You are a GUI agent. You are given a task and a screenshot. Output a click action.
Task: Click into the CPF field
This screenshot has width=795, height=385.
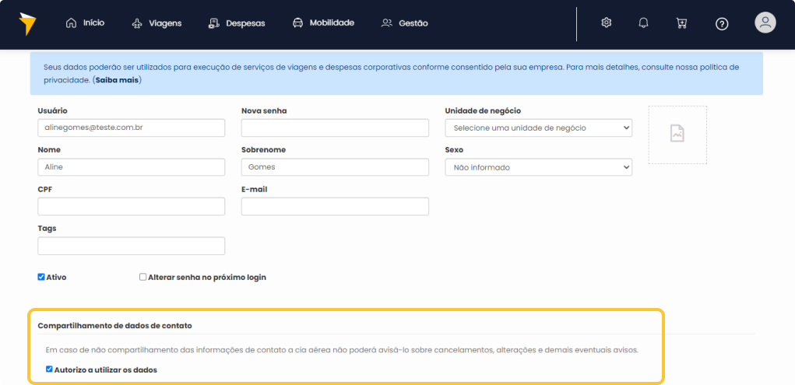tap(131, 206)
